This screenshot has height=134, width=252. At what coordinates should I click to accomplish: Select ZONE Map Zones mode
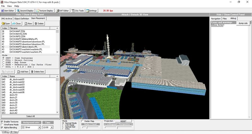[3, 62]
